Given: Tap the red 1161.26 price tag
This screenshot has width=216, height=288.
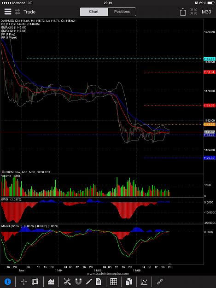Looking at the screenshot, I should [210, 106].
